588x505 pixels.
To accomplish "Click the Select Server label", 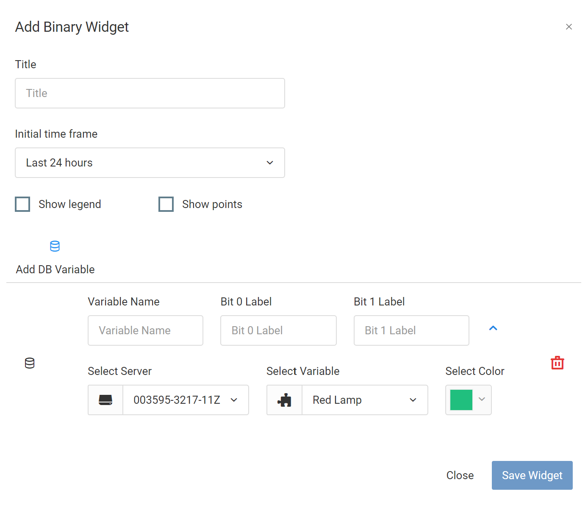I will [120, 371].
